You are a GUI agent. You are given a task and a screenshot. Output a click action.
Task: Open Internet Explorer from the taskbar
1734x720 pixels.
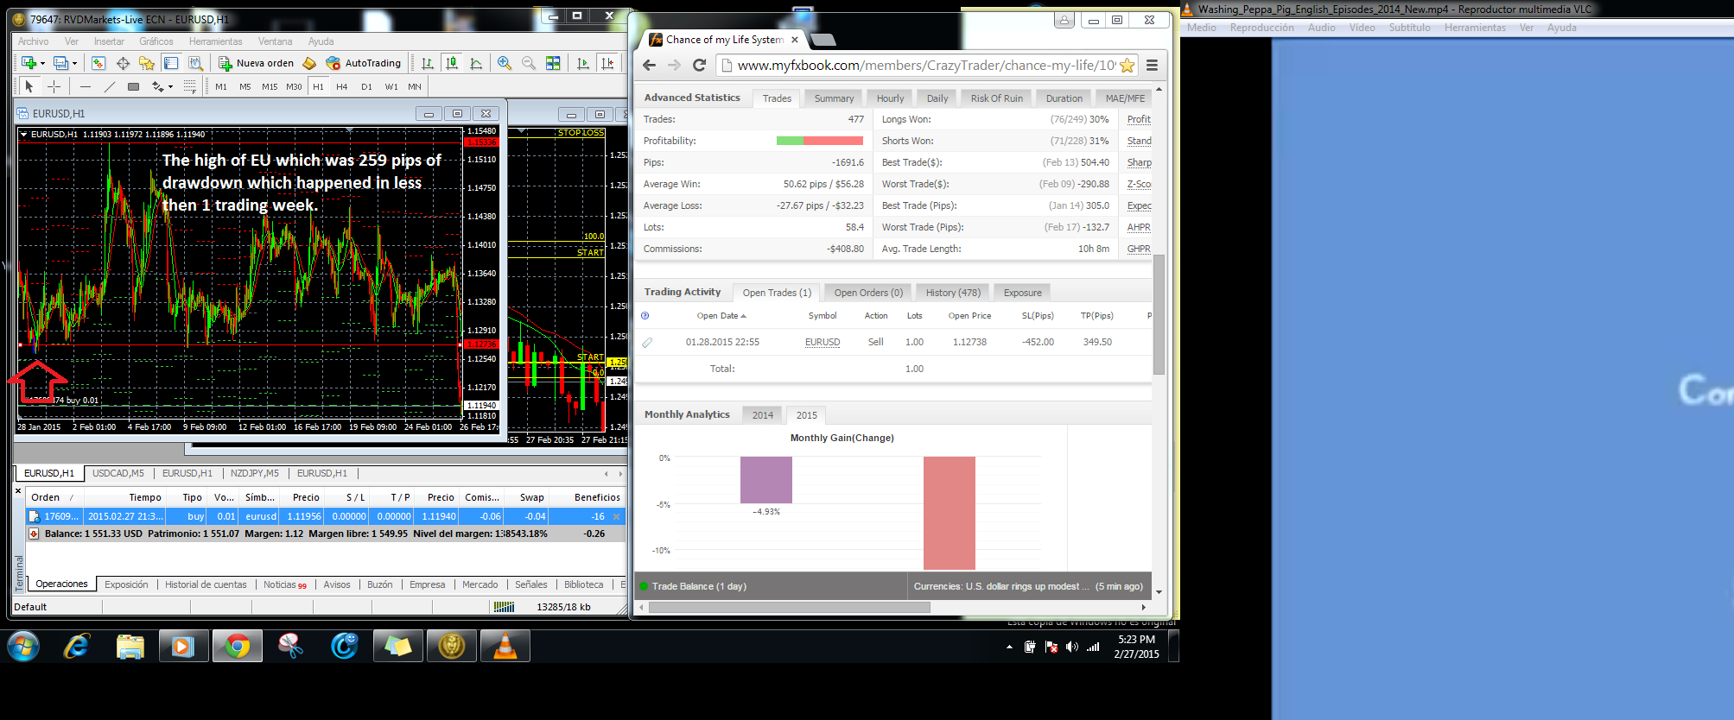pyautogui.click(x=76, y=646)
